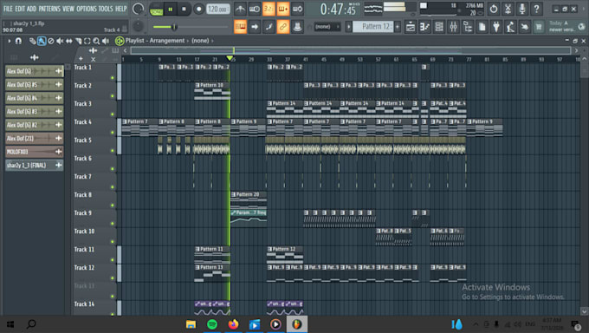Open the FILE menu

tap(8, 9)
